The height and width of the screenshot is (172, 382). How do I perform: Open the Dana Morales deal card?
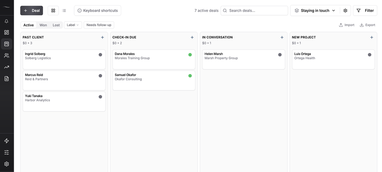(x=154, y=60)
